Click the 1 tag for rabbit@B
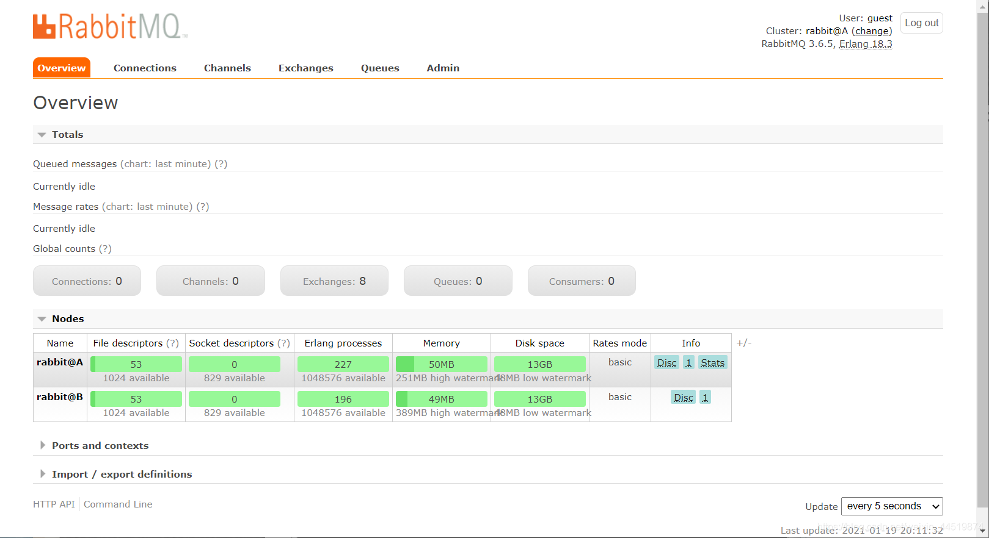 [x=705, y=398]
